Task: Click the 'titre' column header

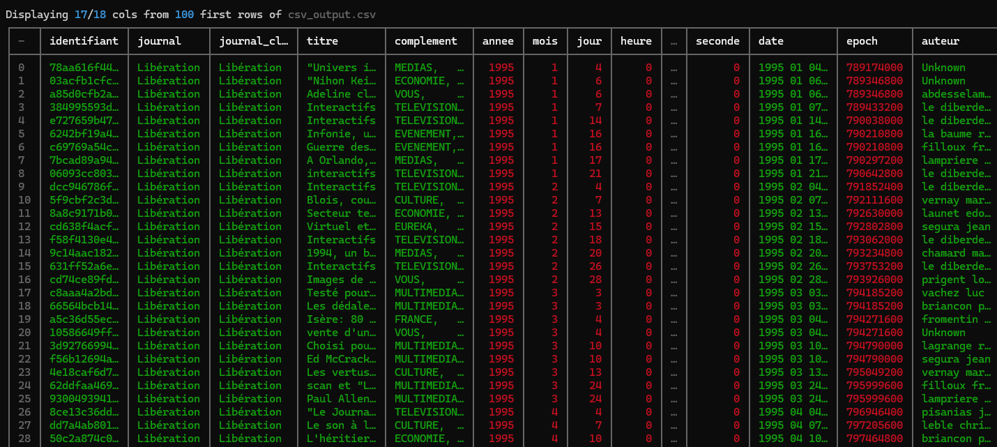Action: coord(322,41)
